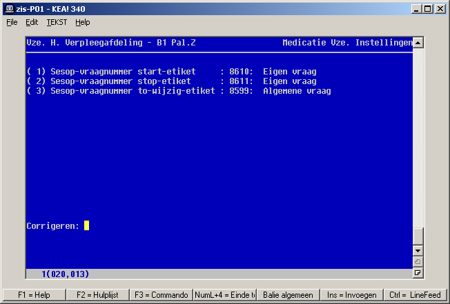The height and width of the screenshot is (304, 450).
Task: Click the Corrigeren input cursor field
Action: coord(87,225)
